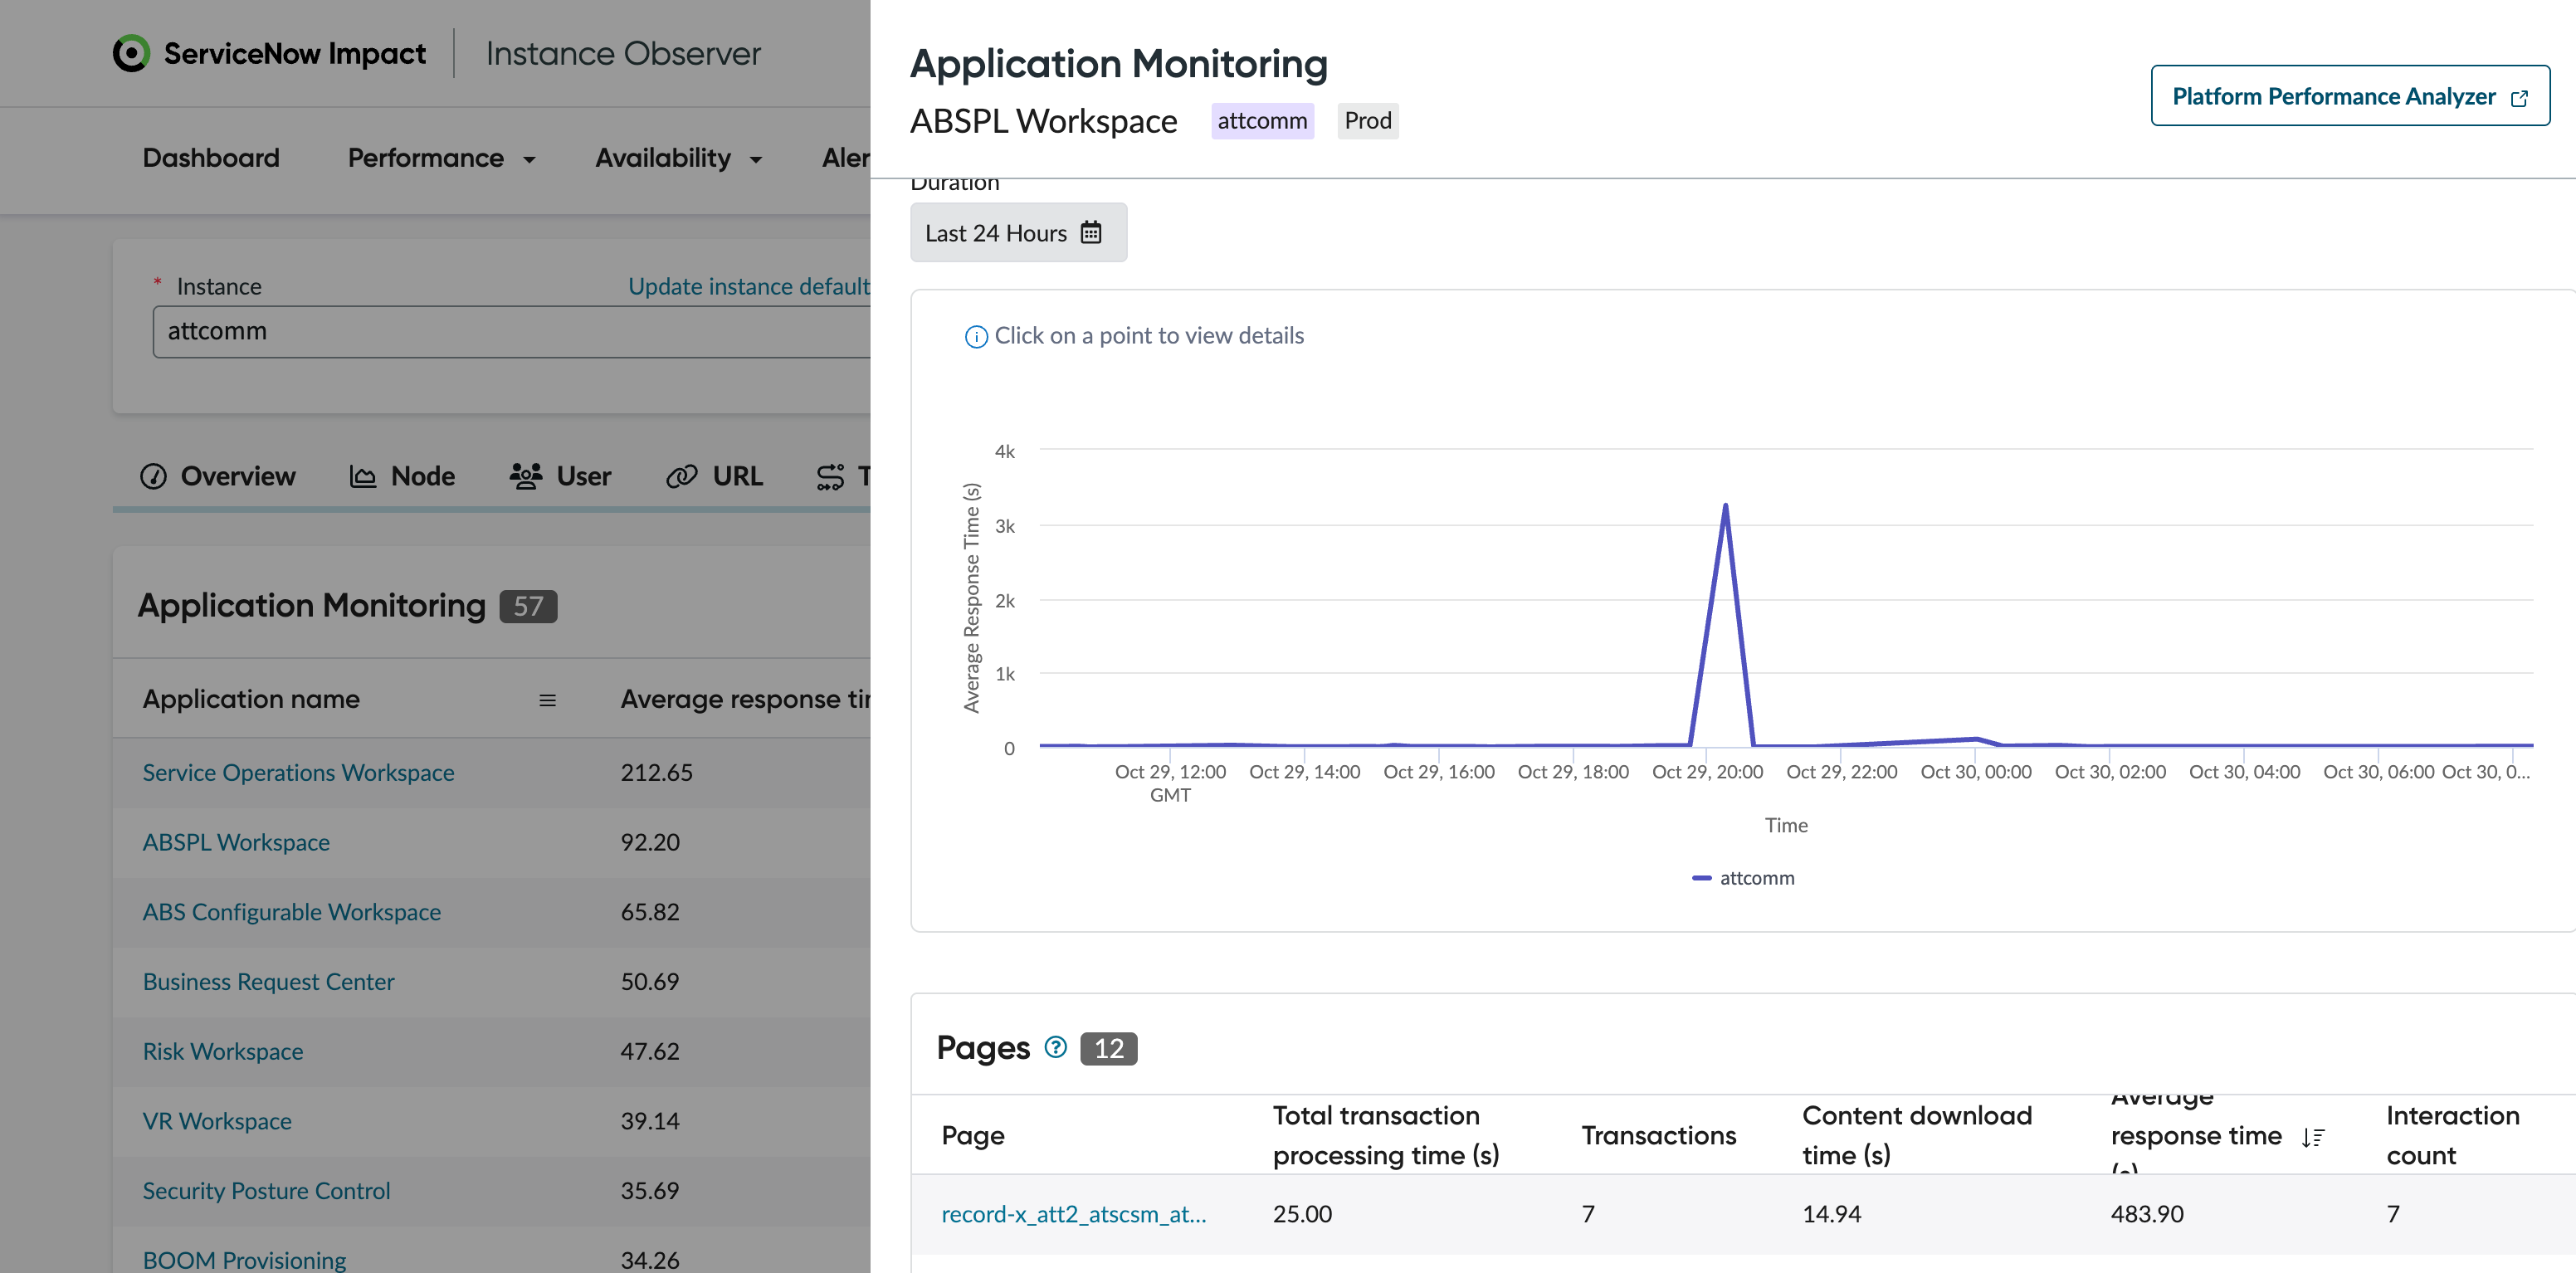Open VR Workspace link
The width and height of the screenshot is (2576, 1273).
coord(217,1121)
